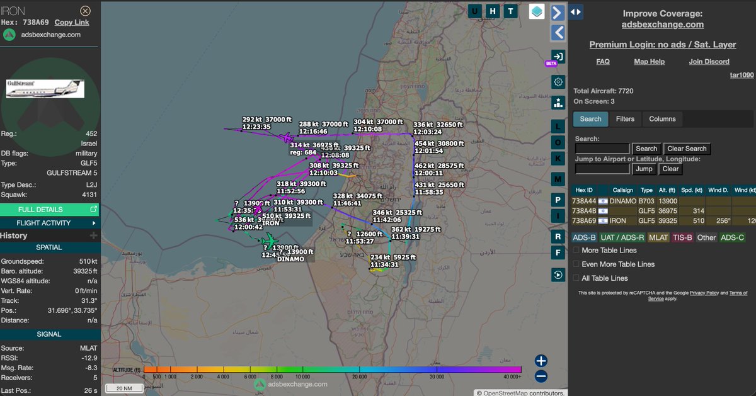Toggle the U map button
756x396 pixels.
pos(475,11)
